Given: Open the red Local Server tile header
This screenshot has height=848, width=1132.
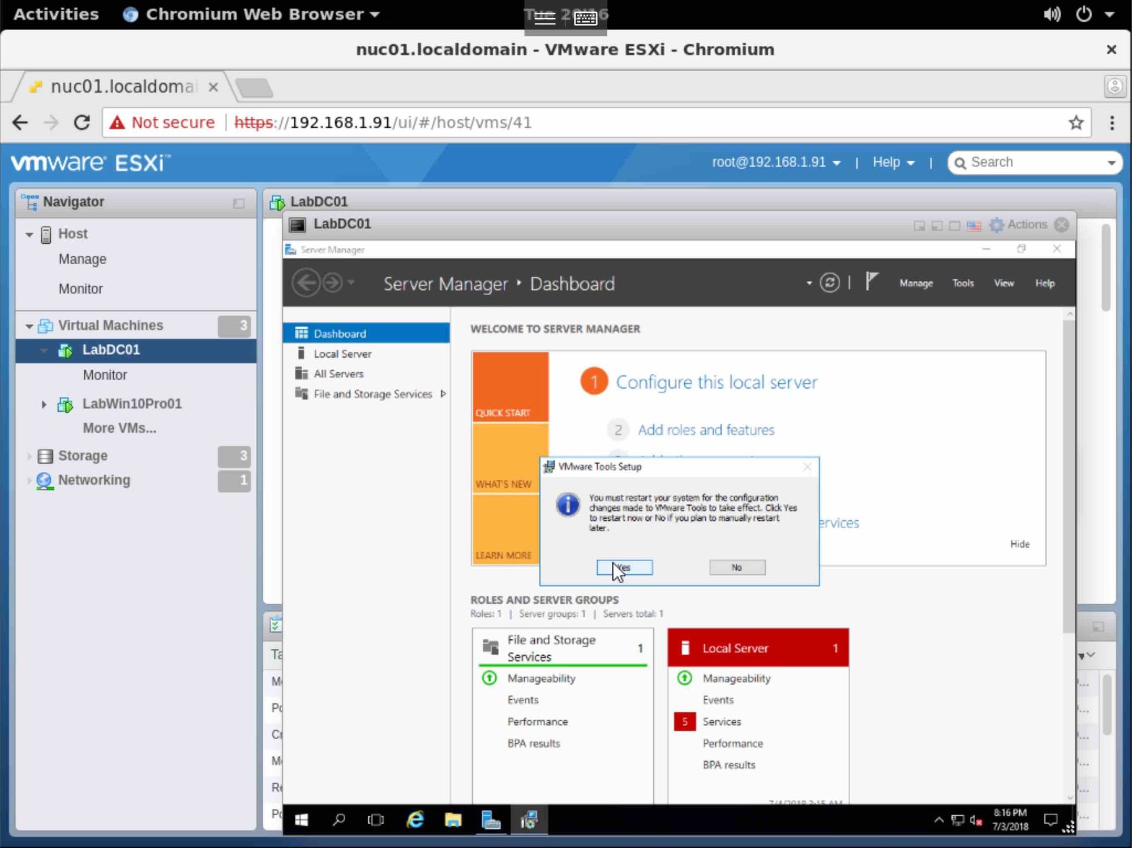Looking at the screenshot, I should coord(758,648).
